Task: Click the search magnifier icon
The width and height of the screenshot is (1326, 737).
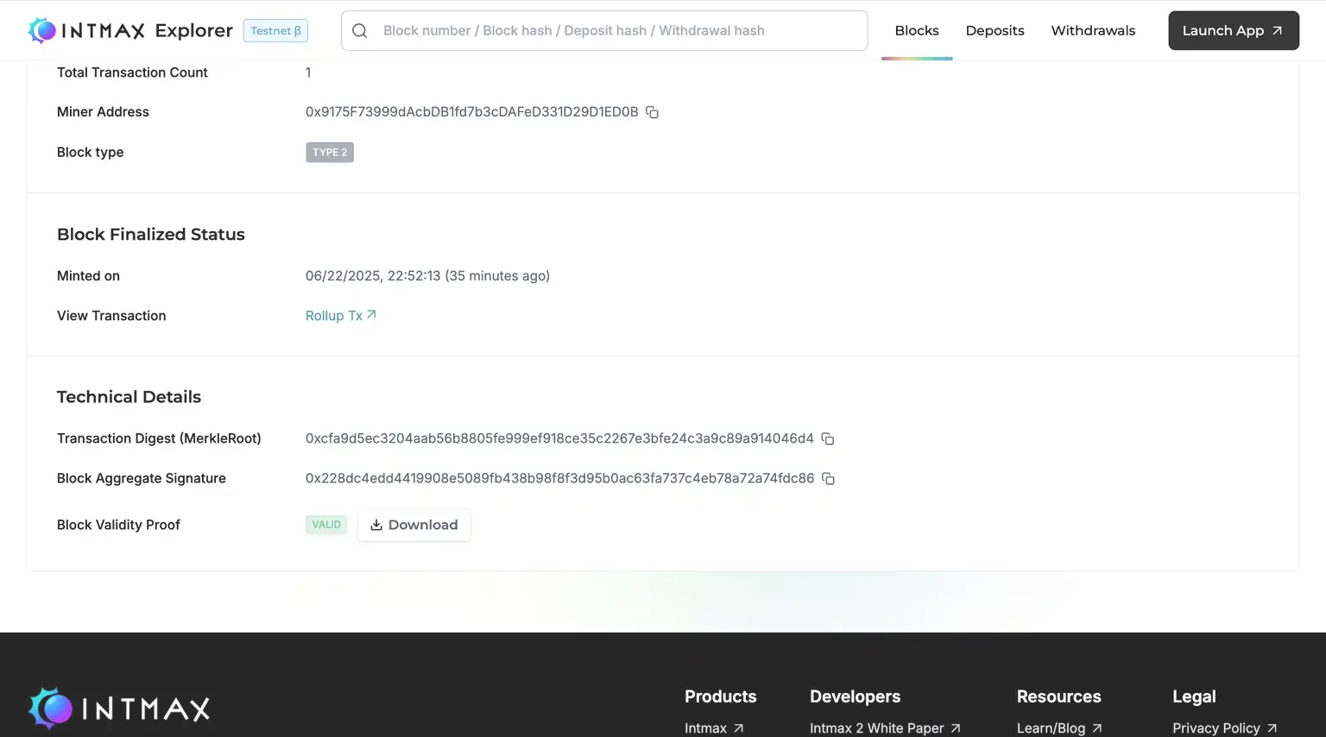Action: (360, 31)
